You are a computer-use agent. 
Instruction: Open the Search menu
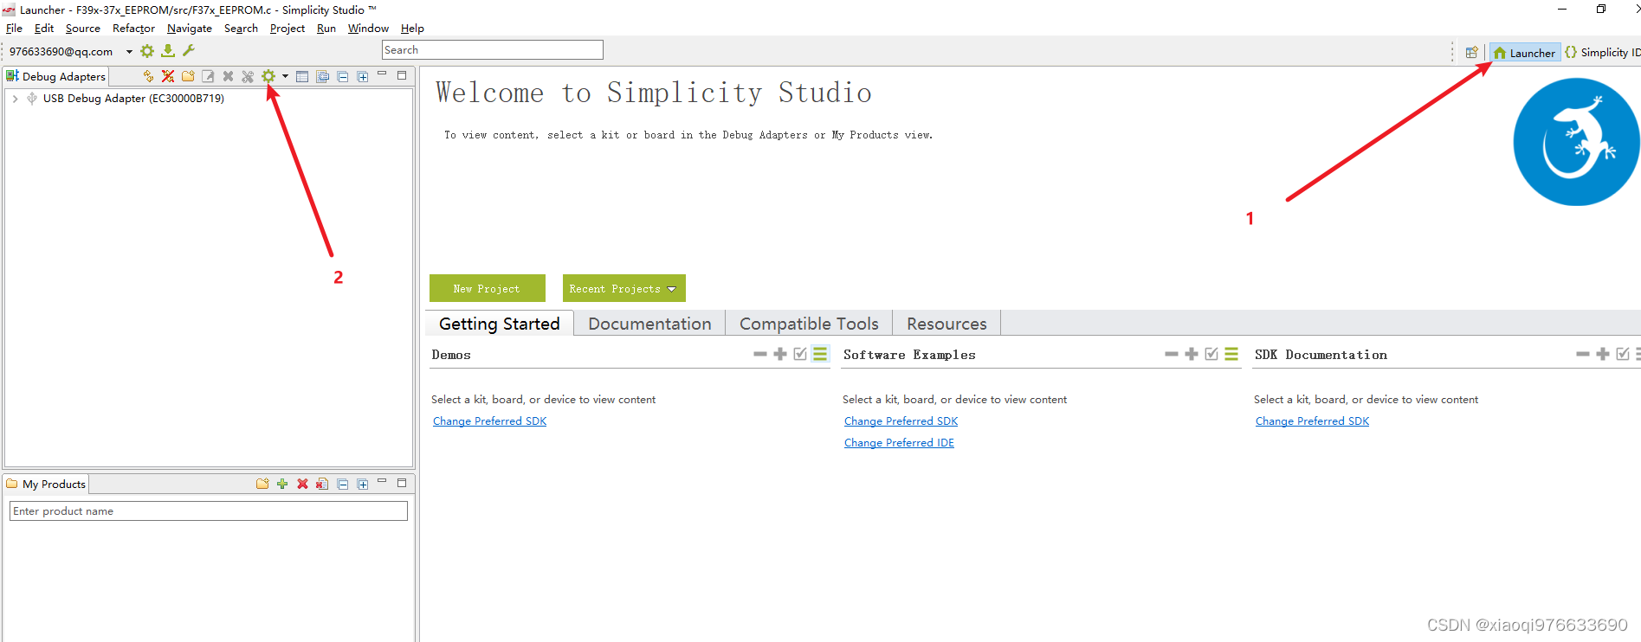point(241,29)
